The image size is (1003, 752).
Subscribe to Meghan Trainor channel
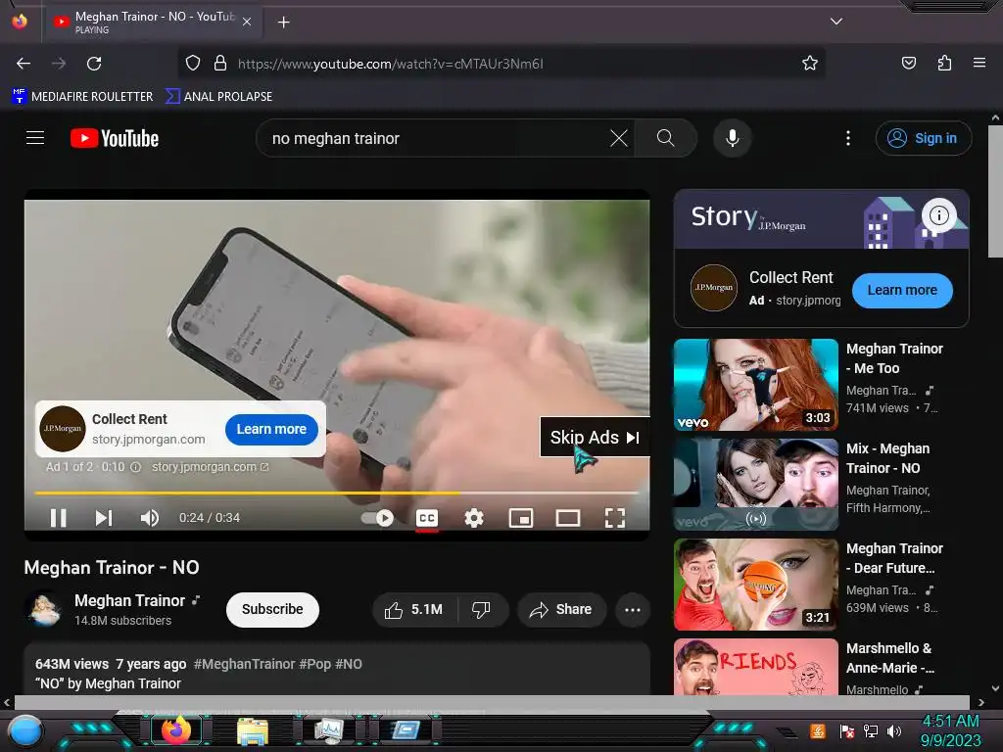coord(272,609)
